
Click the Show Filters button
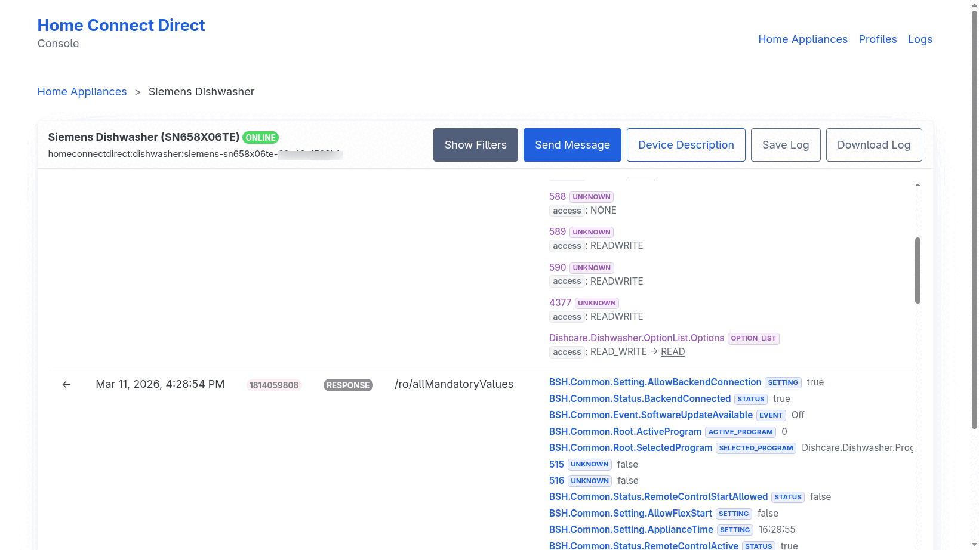click(x=476, y=145)
